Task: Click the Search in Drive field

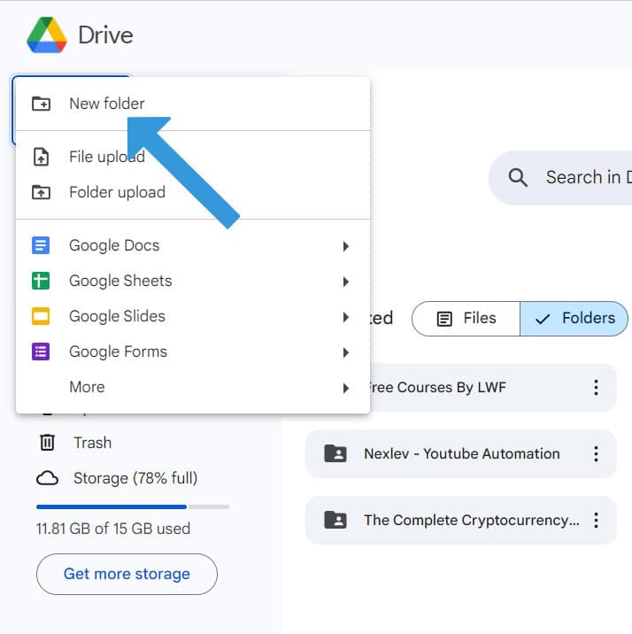Action: pyautogui.click(x=560, y=177)
